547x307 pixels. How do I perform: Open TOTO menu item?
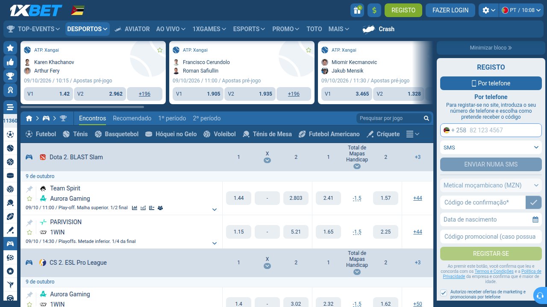click(314, 29)
